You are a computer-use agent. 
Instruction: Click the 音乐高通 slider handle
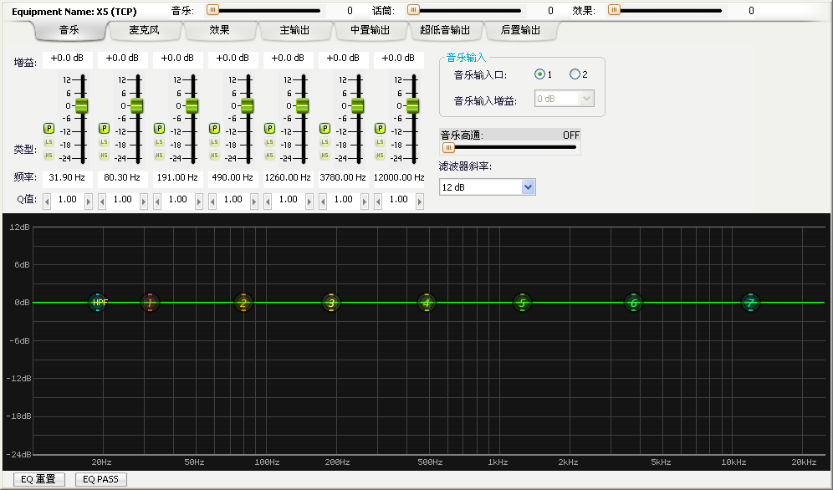[x=448, y=147]
